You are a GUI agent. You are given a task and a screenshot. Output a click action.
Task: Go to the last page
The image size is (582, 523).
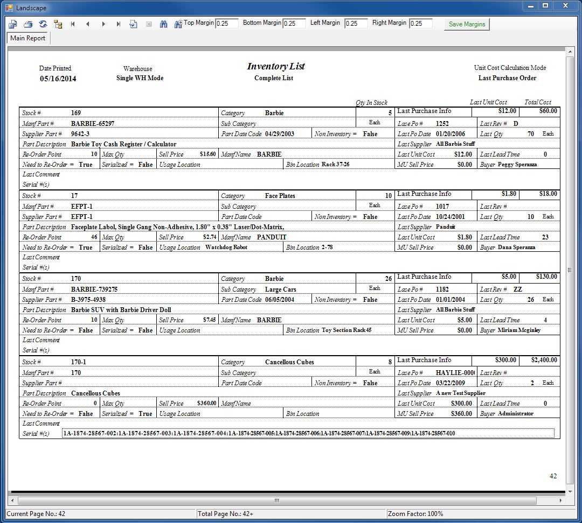coord(119,24)
